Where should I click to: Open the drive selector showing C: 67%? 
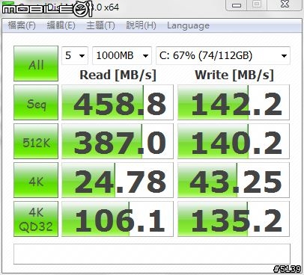(x=223, y=55)
